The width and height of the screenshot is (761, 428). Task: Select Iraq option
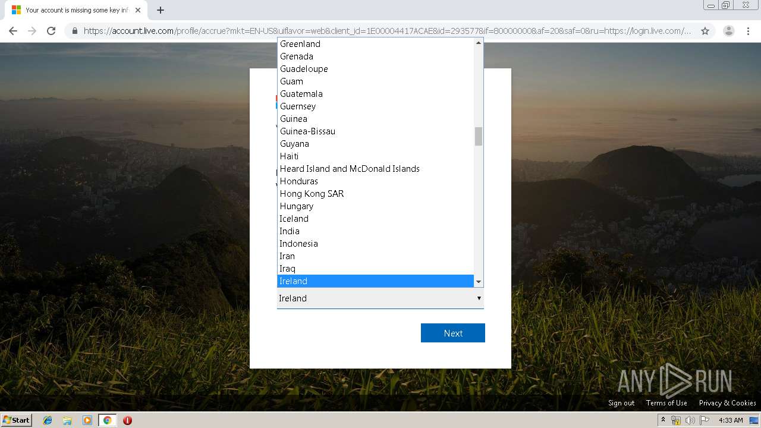pyautogui.click(x=376, y=269)
